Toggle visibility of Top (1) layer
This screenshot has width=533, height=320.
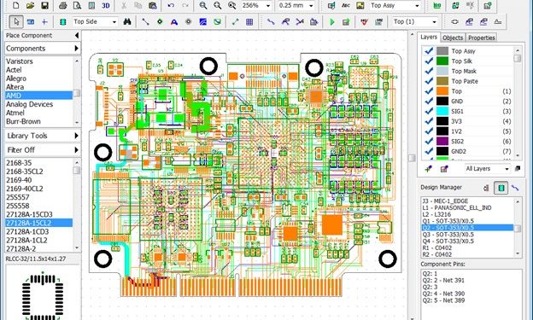429,91
